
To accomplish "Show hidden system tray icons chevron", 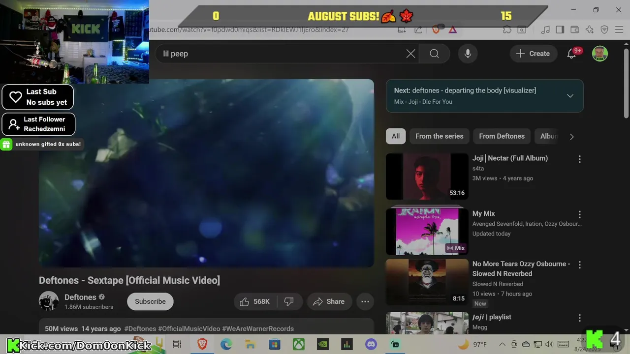I will tap(502, 344).
